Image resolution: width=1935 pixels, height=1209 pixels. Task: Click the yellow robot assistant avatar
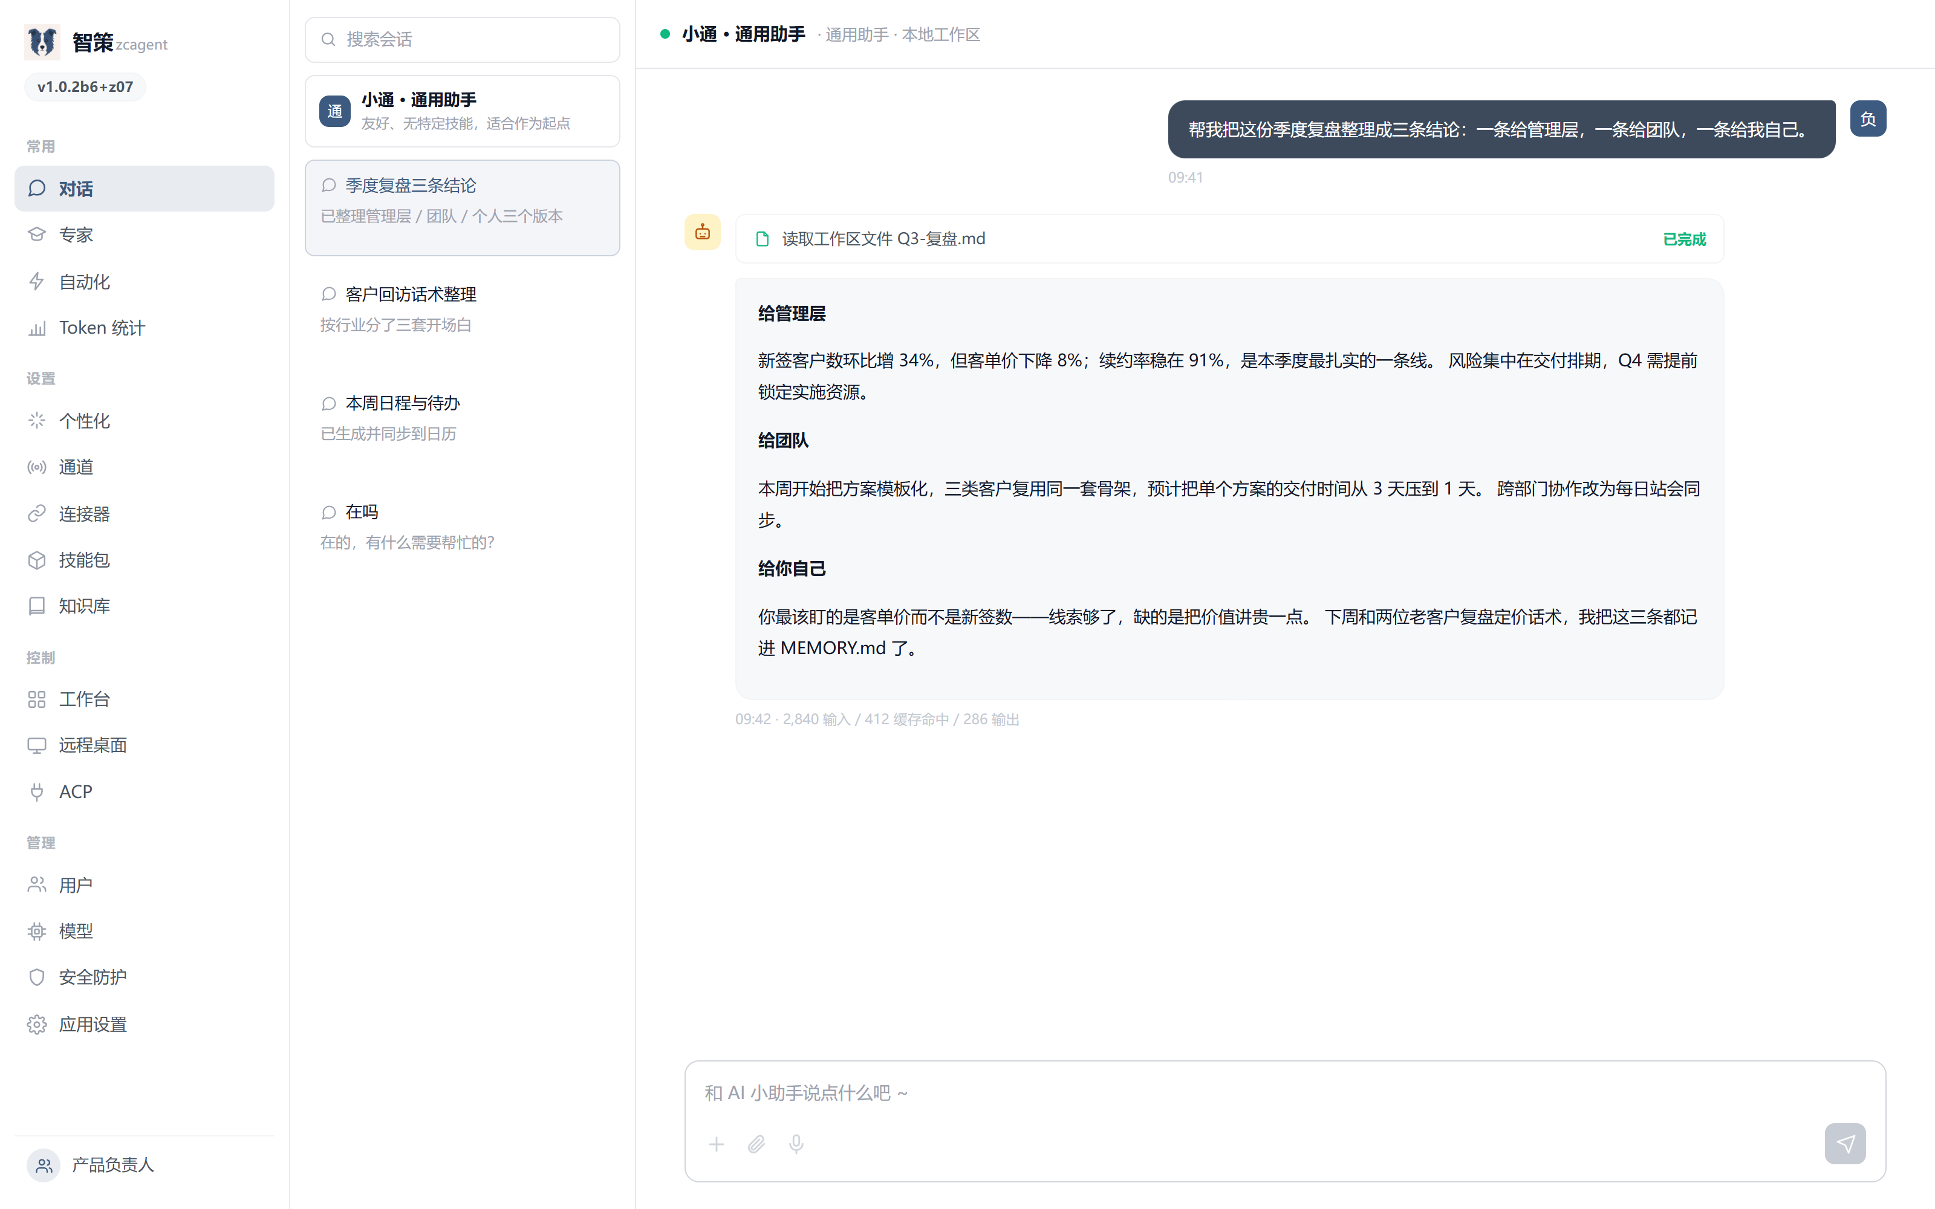[x=702, y=233]
